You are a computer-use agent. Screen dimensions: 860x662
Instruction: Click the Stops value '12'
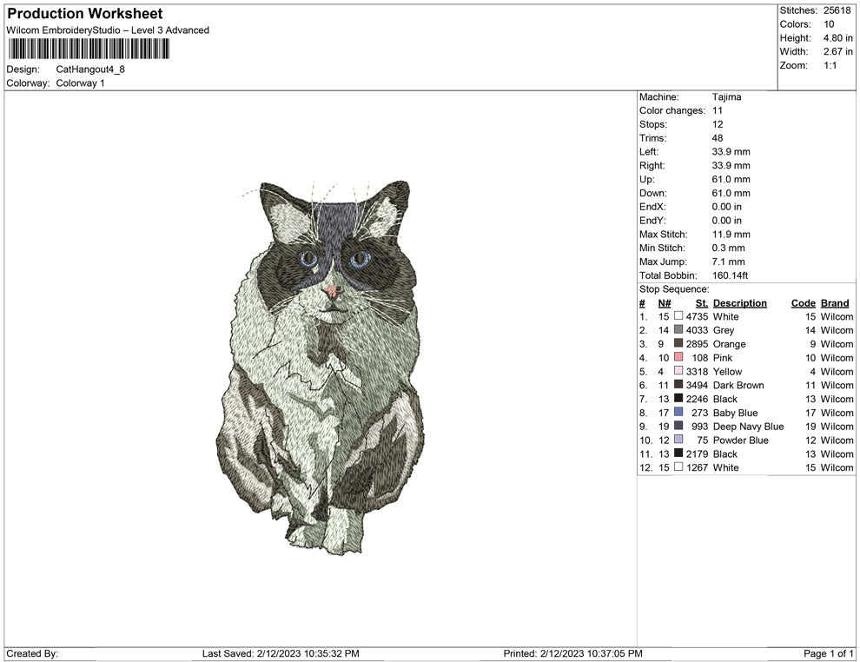coord(718,124)
